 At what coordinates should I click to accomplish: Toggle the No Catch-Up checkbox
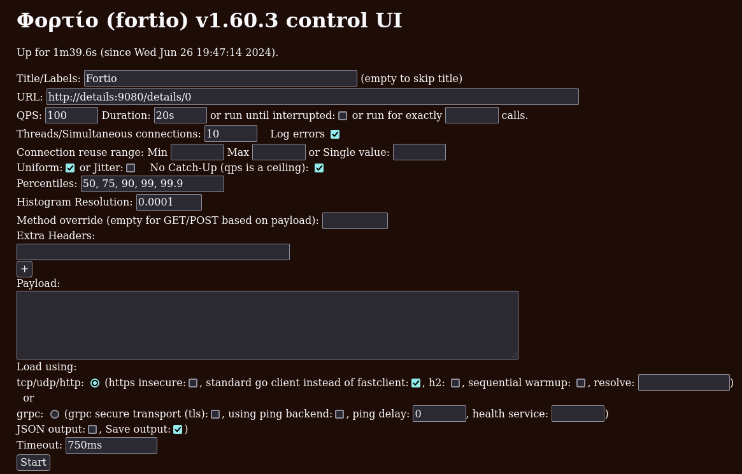(x=319, y=168)
